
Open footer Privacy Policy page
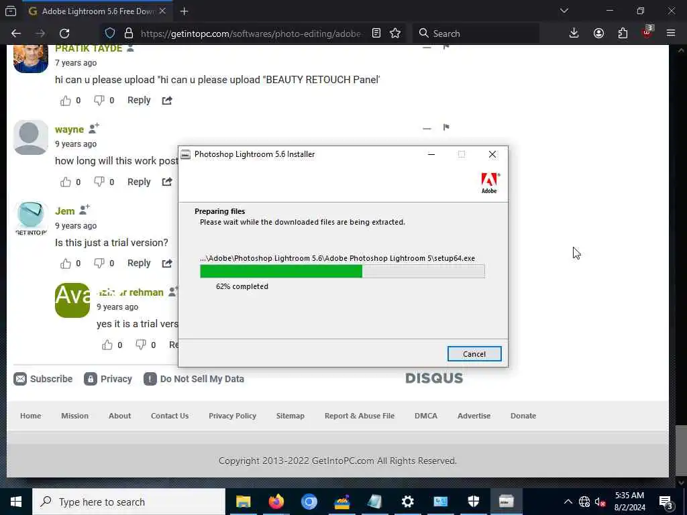[x=232, y=416]
